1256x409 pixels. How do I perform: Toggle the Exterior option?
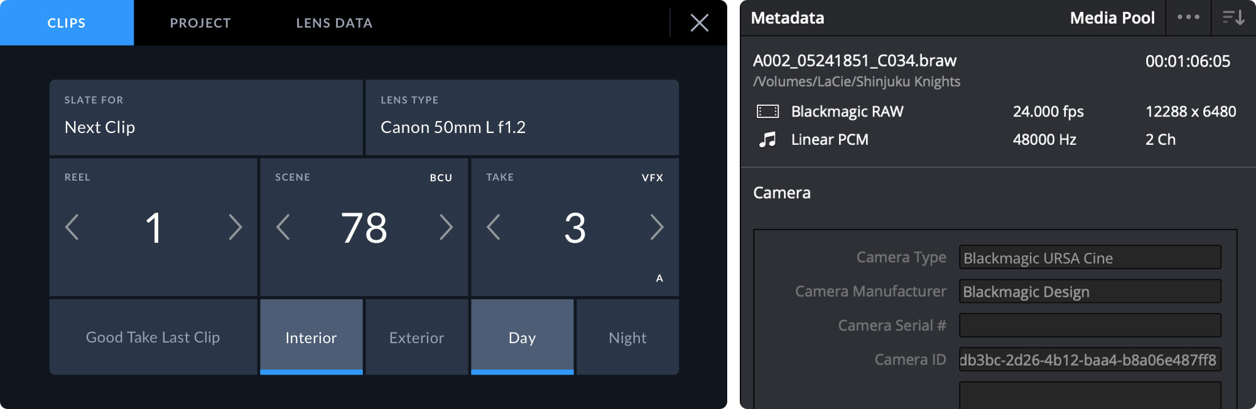tap(417, 337)
